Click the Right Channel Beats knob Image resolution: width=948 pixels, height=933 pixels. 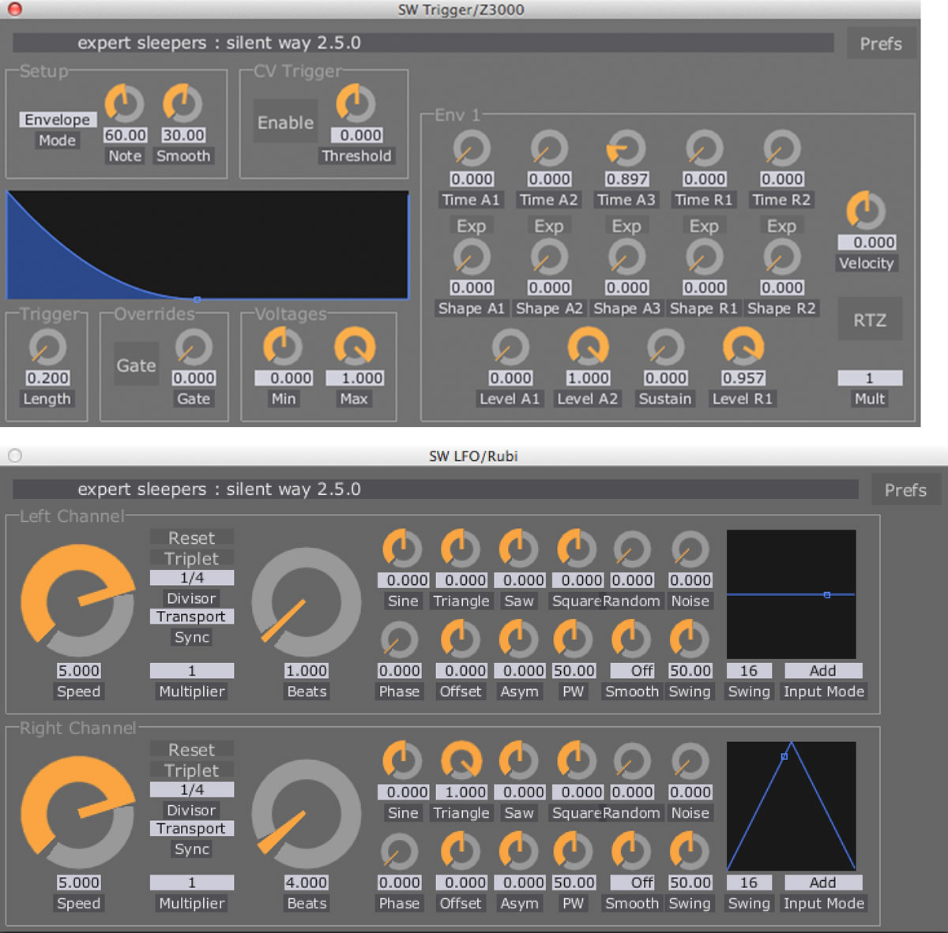(307, 815)
